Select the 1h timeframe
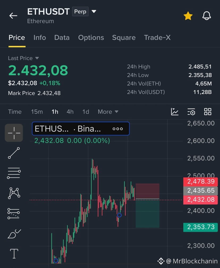 pyautogui.click(x=55, y=112)
